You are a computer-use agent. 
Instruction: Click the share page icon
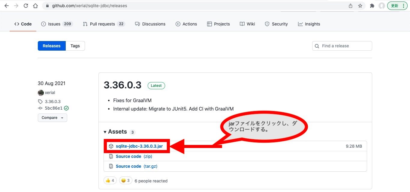pos(351,6)
